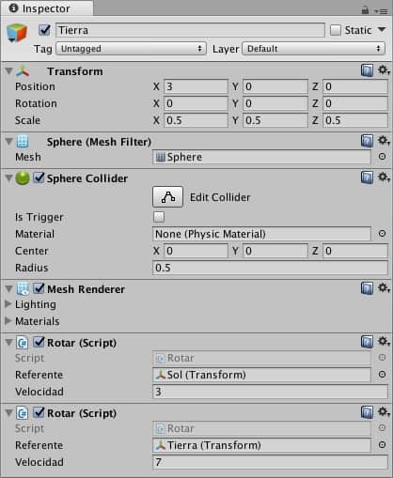The image size is (393, 478).
Task: Toggle the Tierra object active checkbox
Action: [44, 30]
